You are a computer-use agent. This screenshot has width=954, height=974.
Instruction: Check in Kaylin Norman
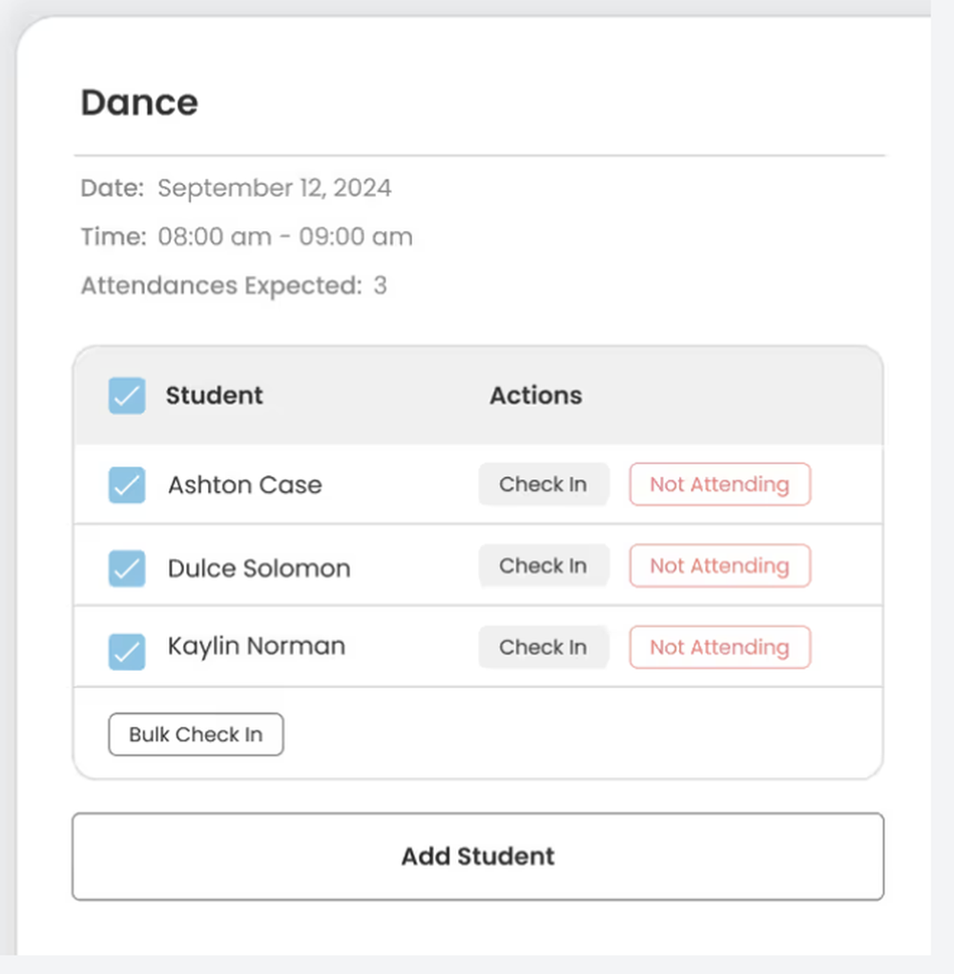[x=543, y=647]
